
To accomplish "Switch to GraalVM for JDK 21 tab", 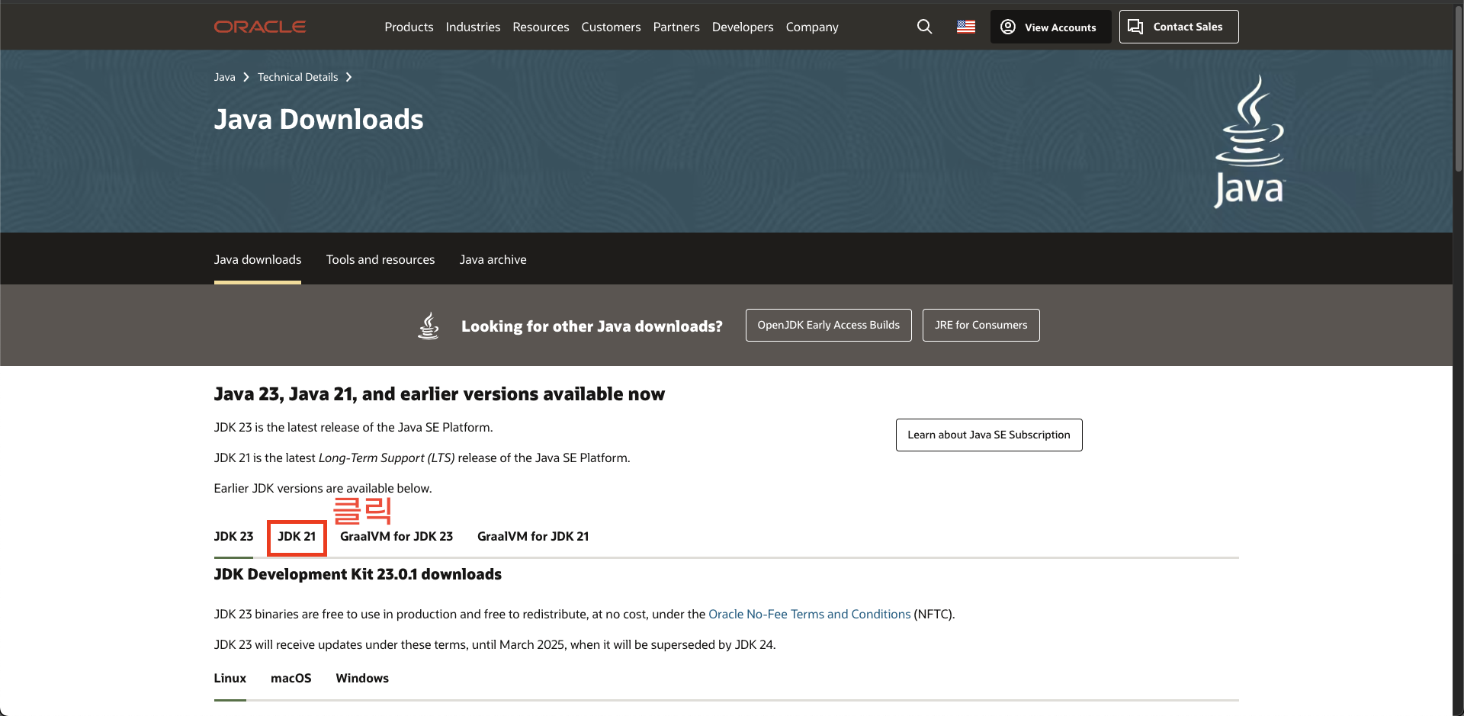I will [533, 536].
